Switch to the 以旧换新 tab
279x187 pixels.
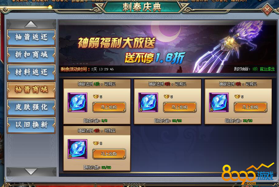tap(31, 125)
